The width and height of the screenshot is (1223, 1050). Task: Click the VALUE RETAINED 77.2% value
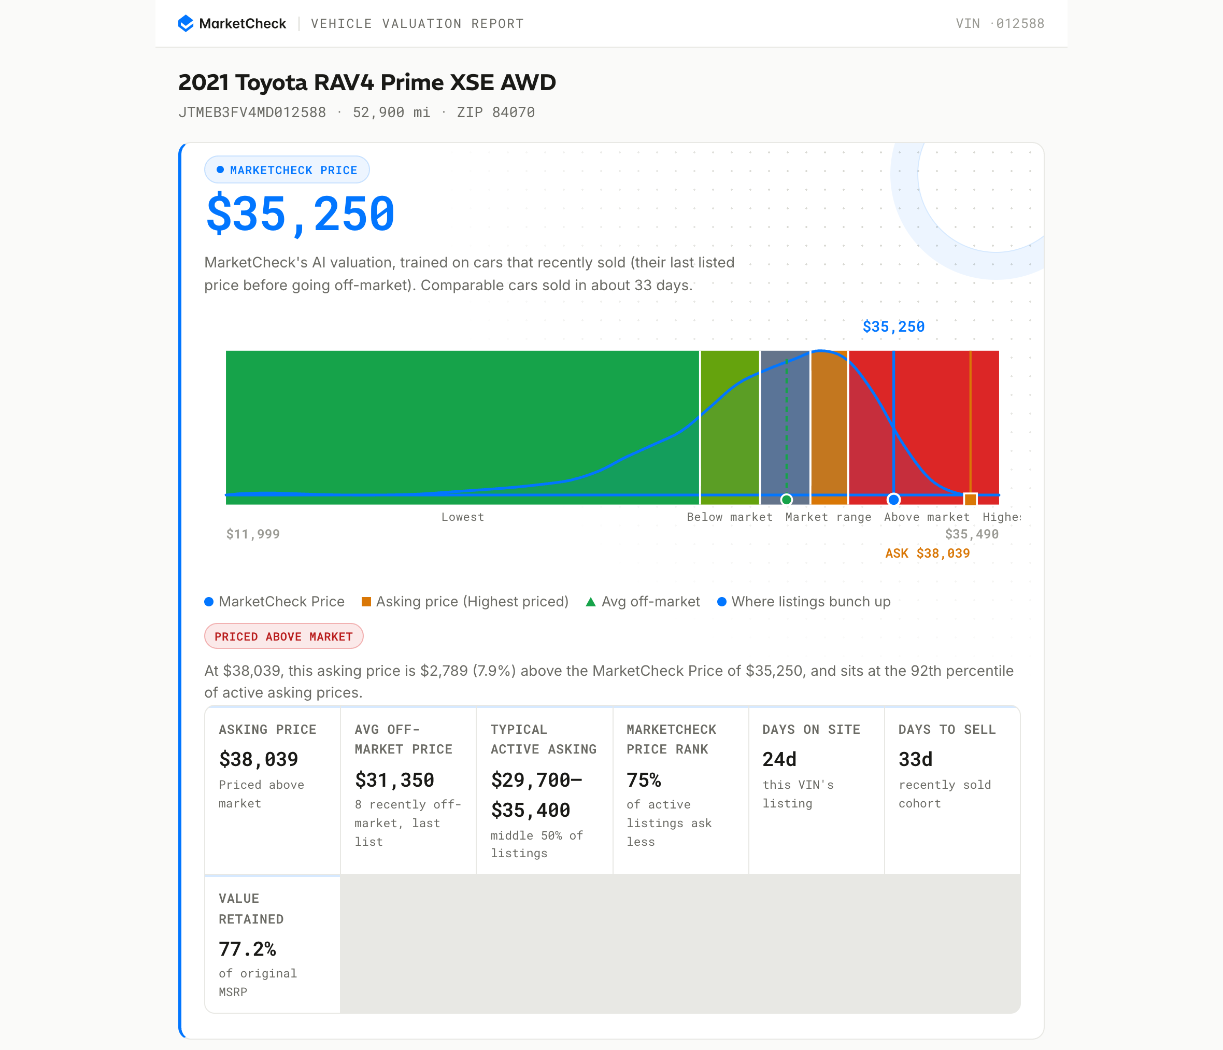[247, 949]
